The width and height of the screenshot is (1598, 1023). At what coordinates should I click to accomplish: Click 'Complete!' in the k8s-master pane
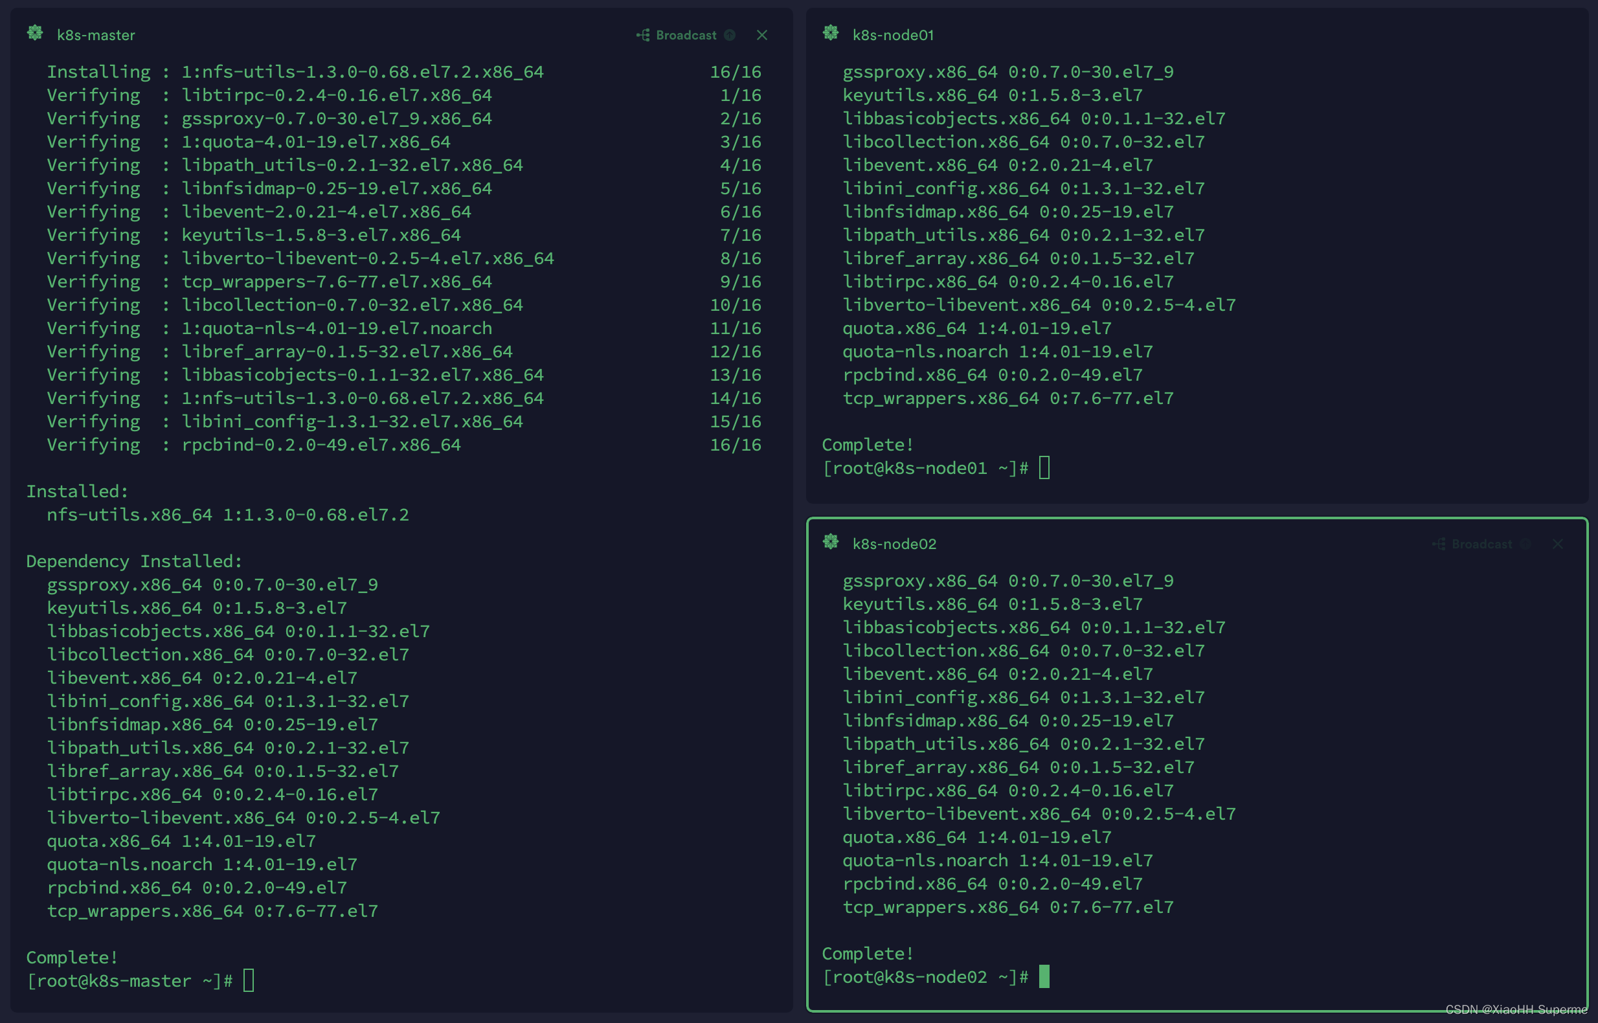72,957
